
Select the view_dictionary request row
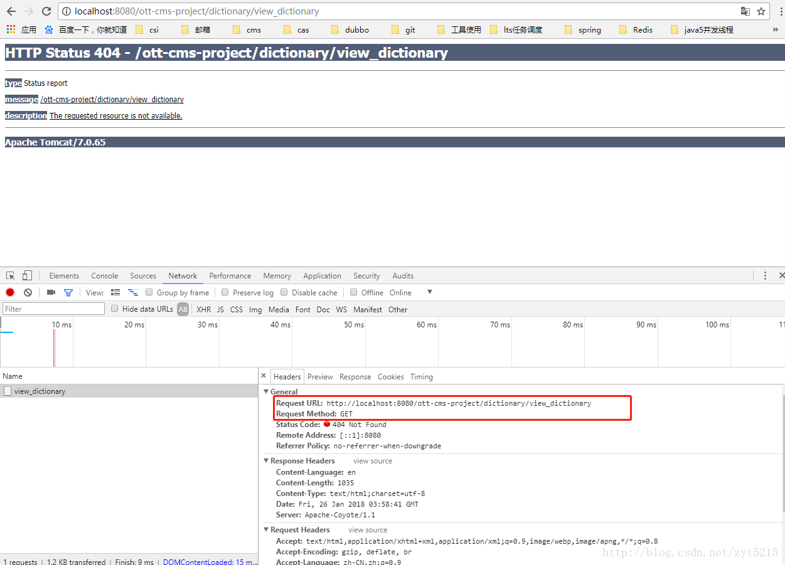129,391
